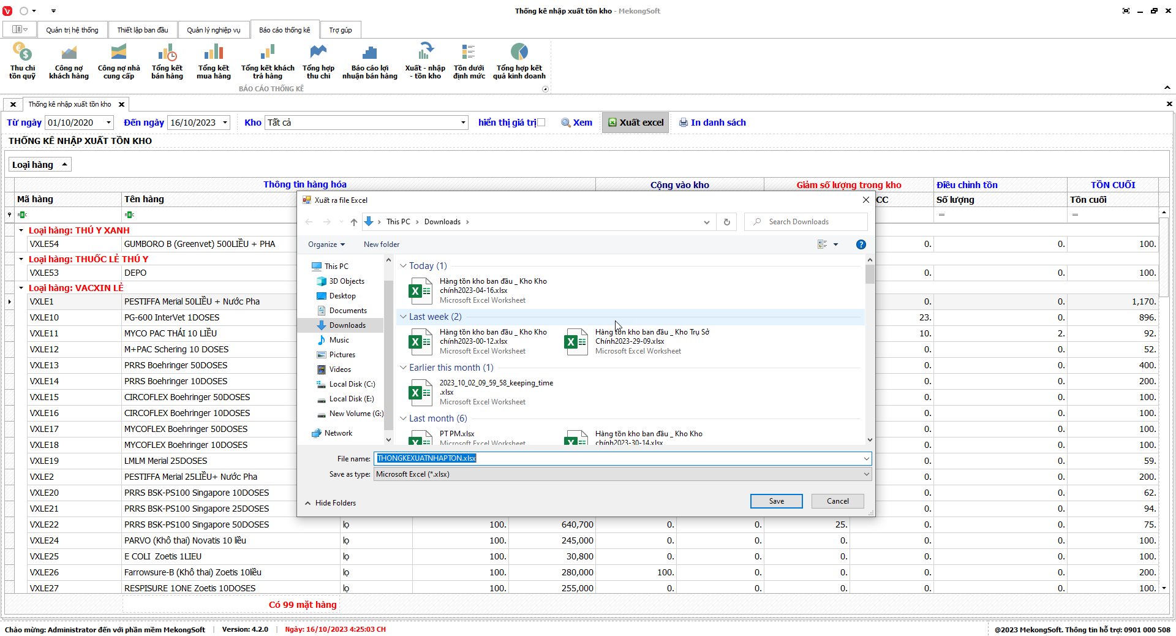The width and height of the screenshot is (1176, 636).
Task: Collapse the Last week file group
Action: [x=403, y=317]
